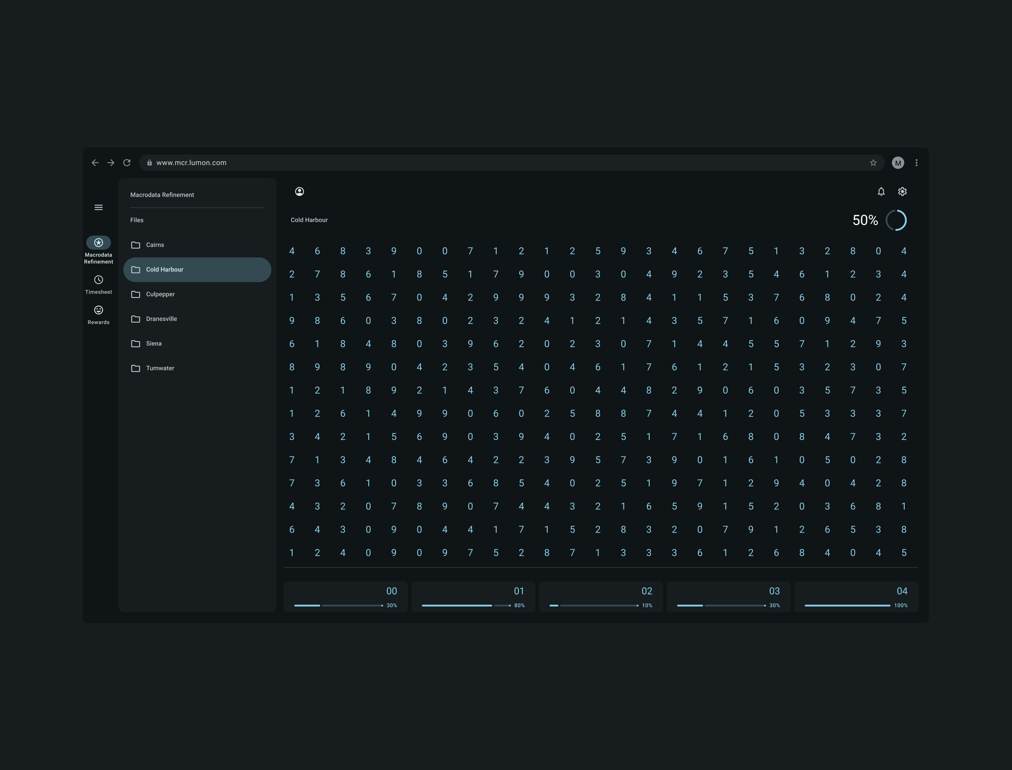Go back using browser back arrow
1012x770 pixels.
point(95,163)
